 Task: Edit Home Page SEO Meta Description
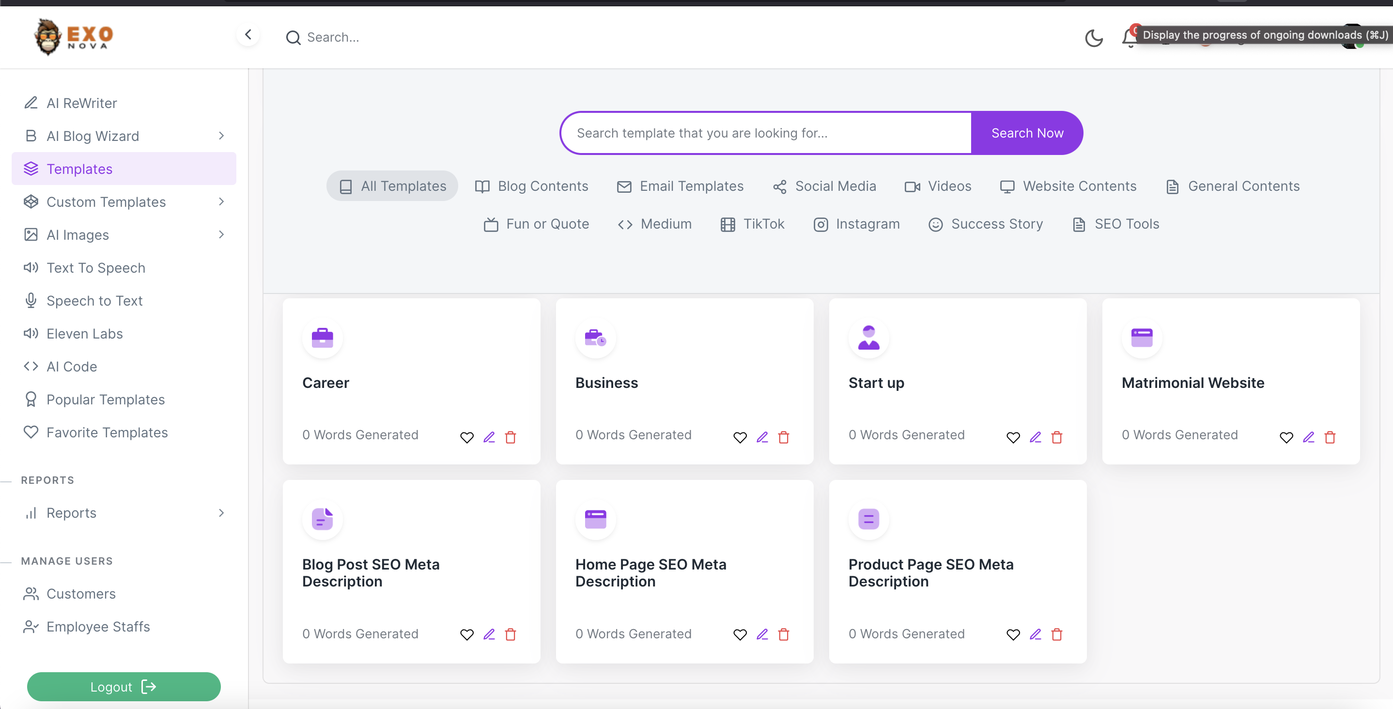point(762,634)
